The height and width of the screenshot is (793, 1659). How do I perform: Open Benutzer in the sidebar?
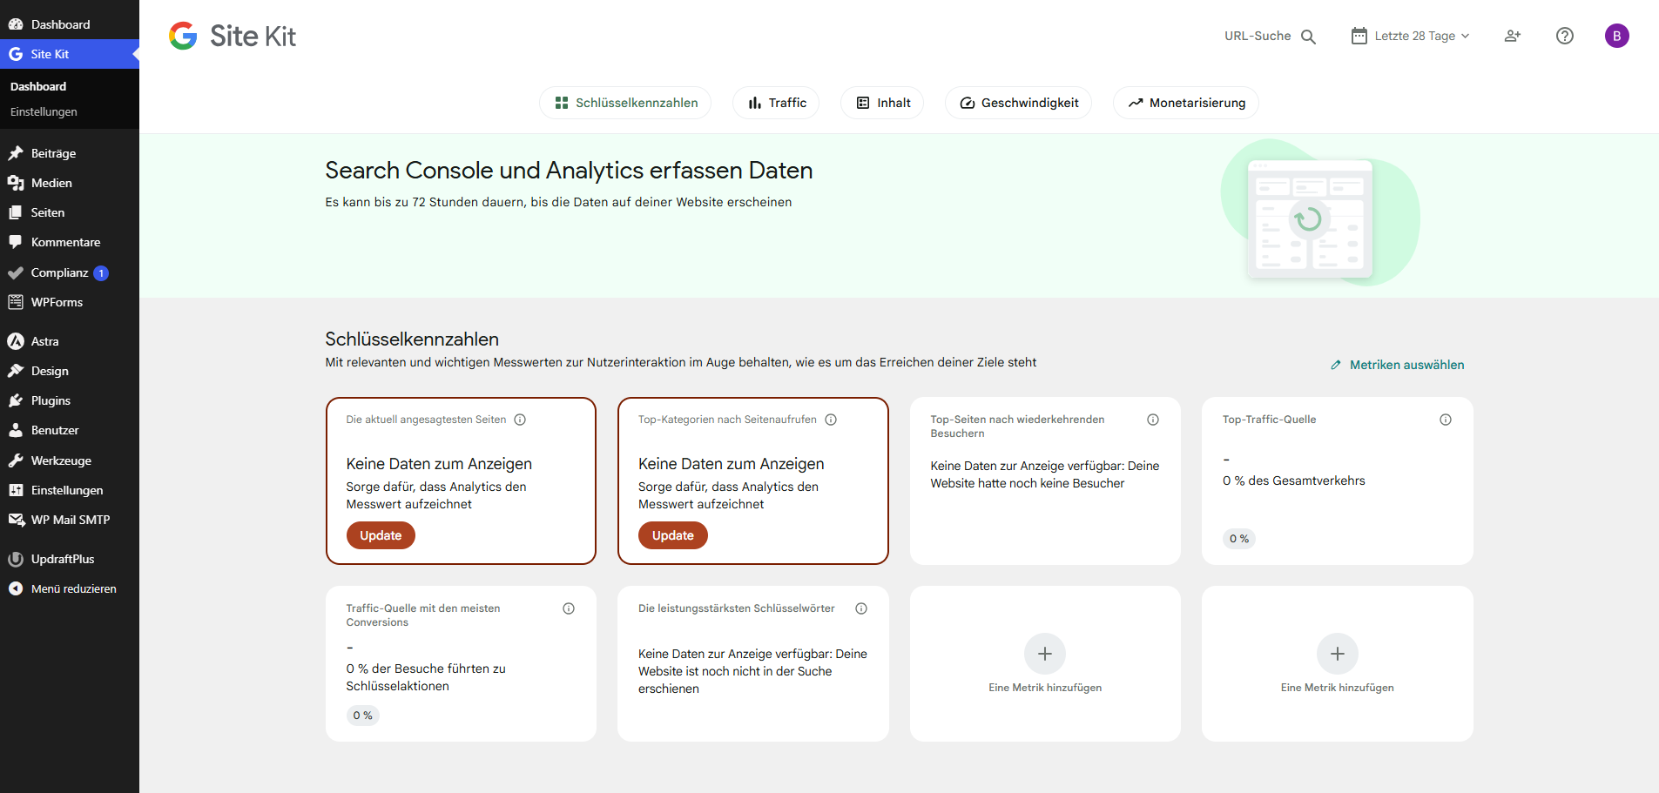(70, 430)
